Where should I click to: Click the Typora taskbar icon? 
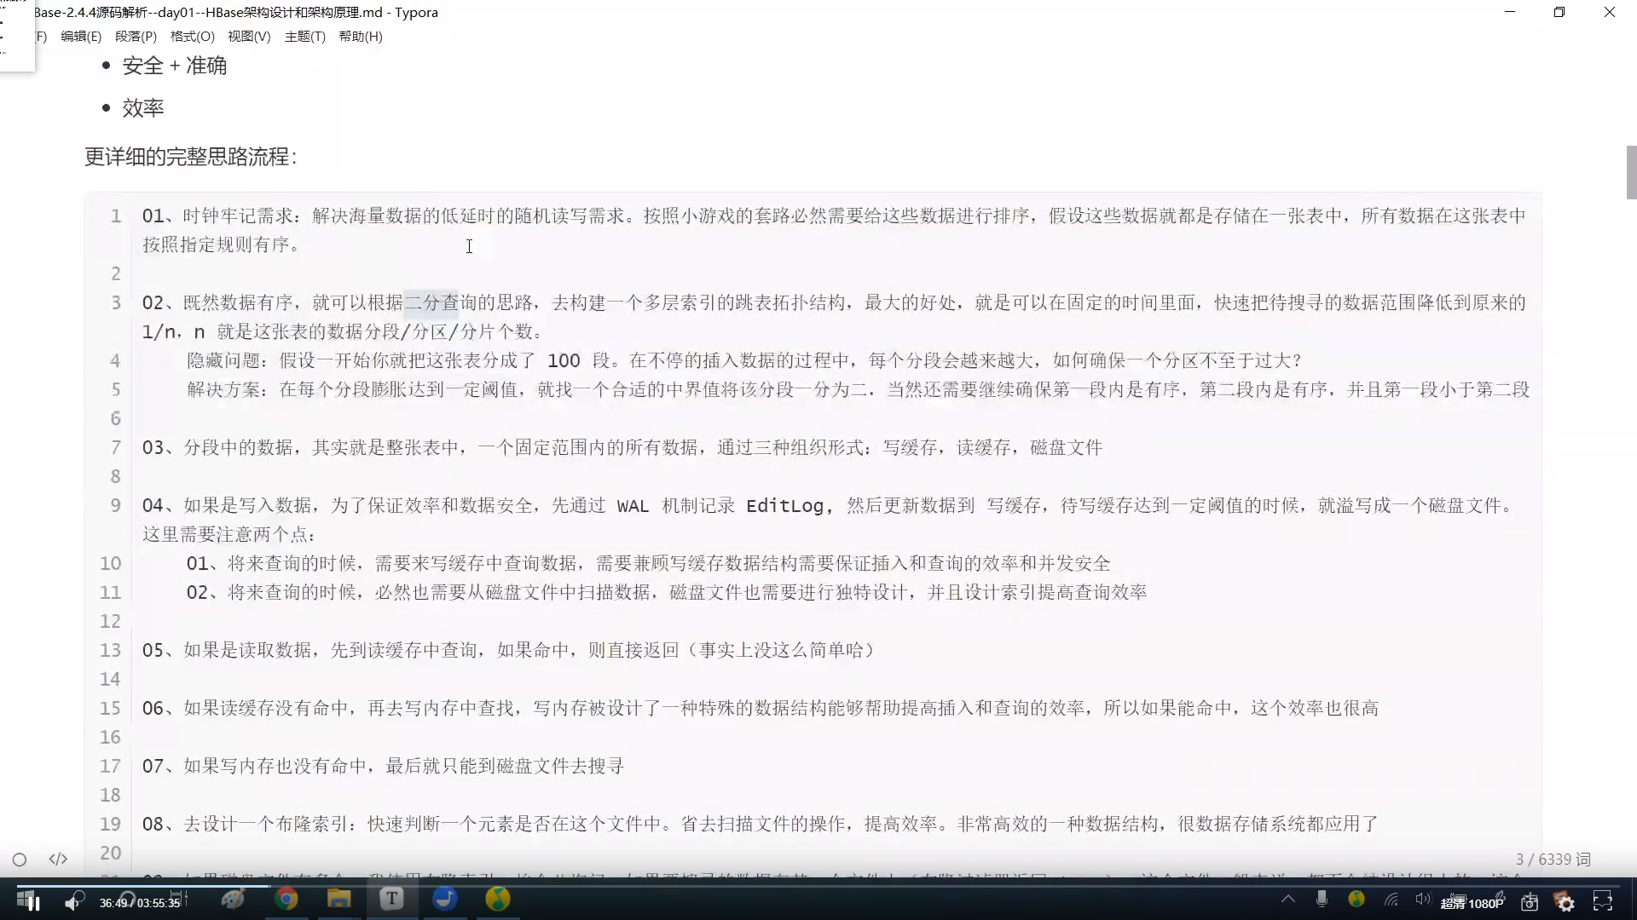click(391, 899)
